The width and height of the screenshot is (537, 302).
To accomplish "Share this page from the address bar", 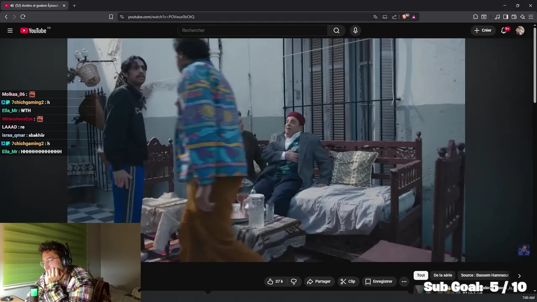I will coord(394,17).
